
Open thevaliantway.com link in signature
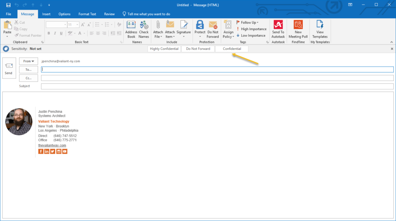click(x=52, y=146)
